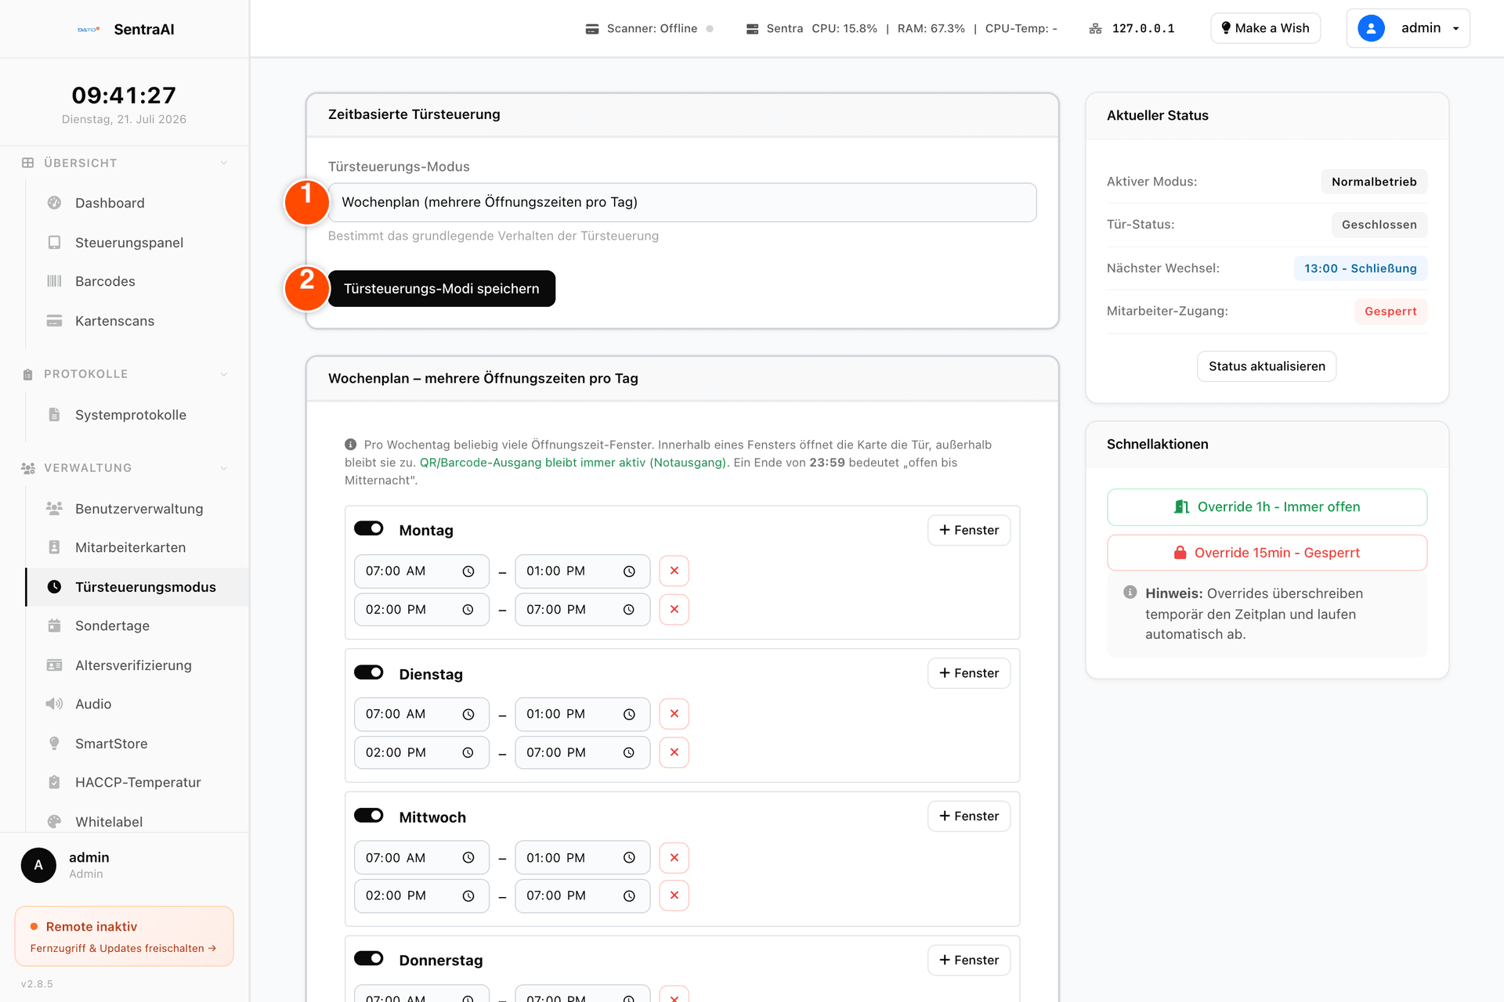
Task: Toggle the Dienstag schedule switch
Action: tap(369, 672)
